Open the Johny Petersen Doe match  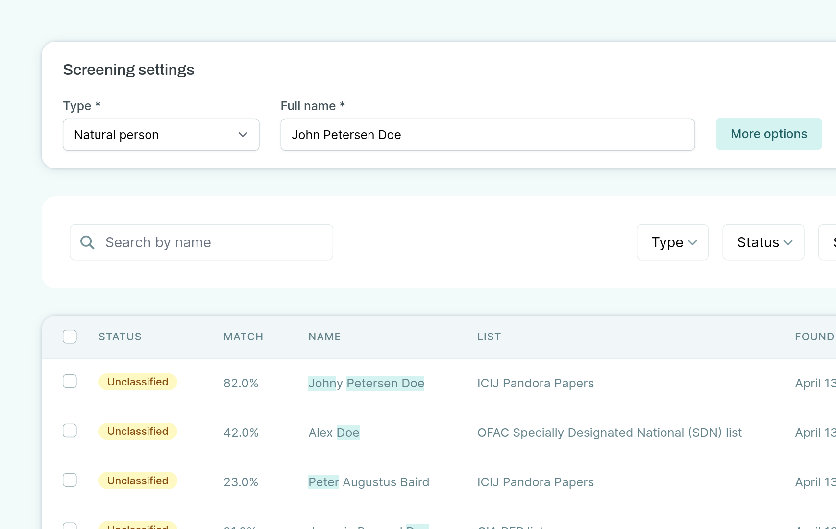pos(366,383)
